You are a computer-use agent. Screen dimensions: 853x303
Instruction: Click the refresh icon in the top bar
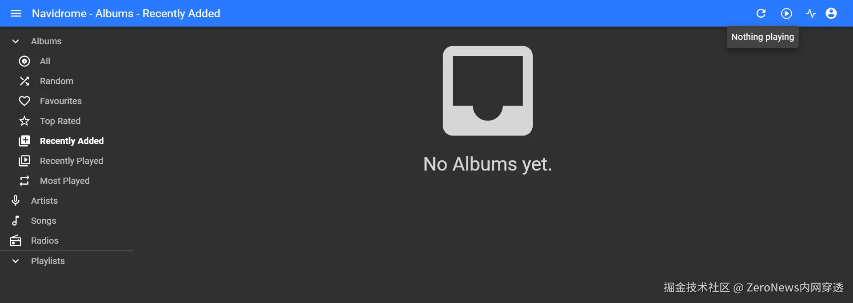[761, 13]
